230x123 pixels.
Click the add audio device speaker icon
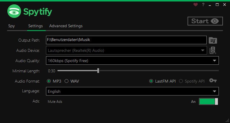coord(213,50)
